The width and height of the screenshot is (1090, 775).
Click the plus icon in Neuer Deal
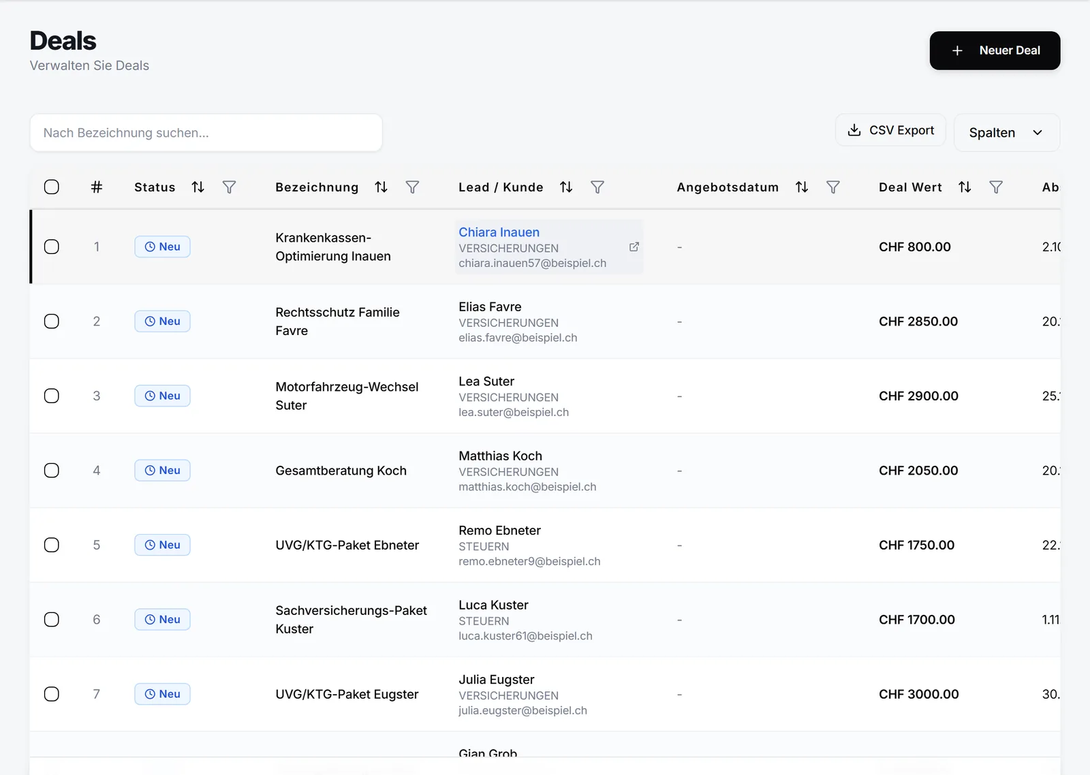point(957,50)
